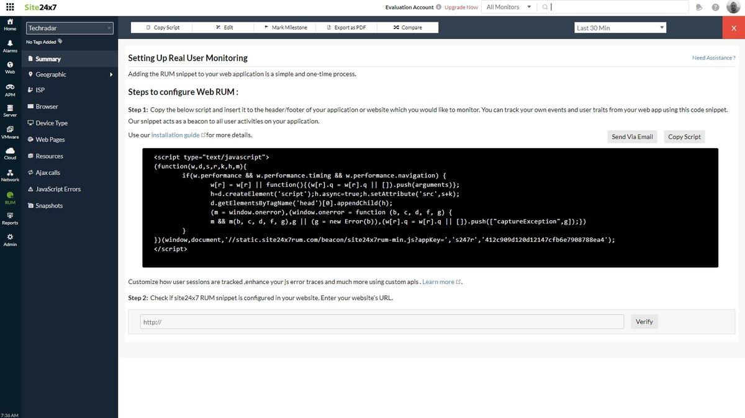Click the Copy Script button
This screenshot has width=745, height=418.
(684, 136)
